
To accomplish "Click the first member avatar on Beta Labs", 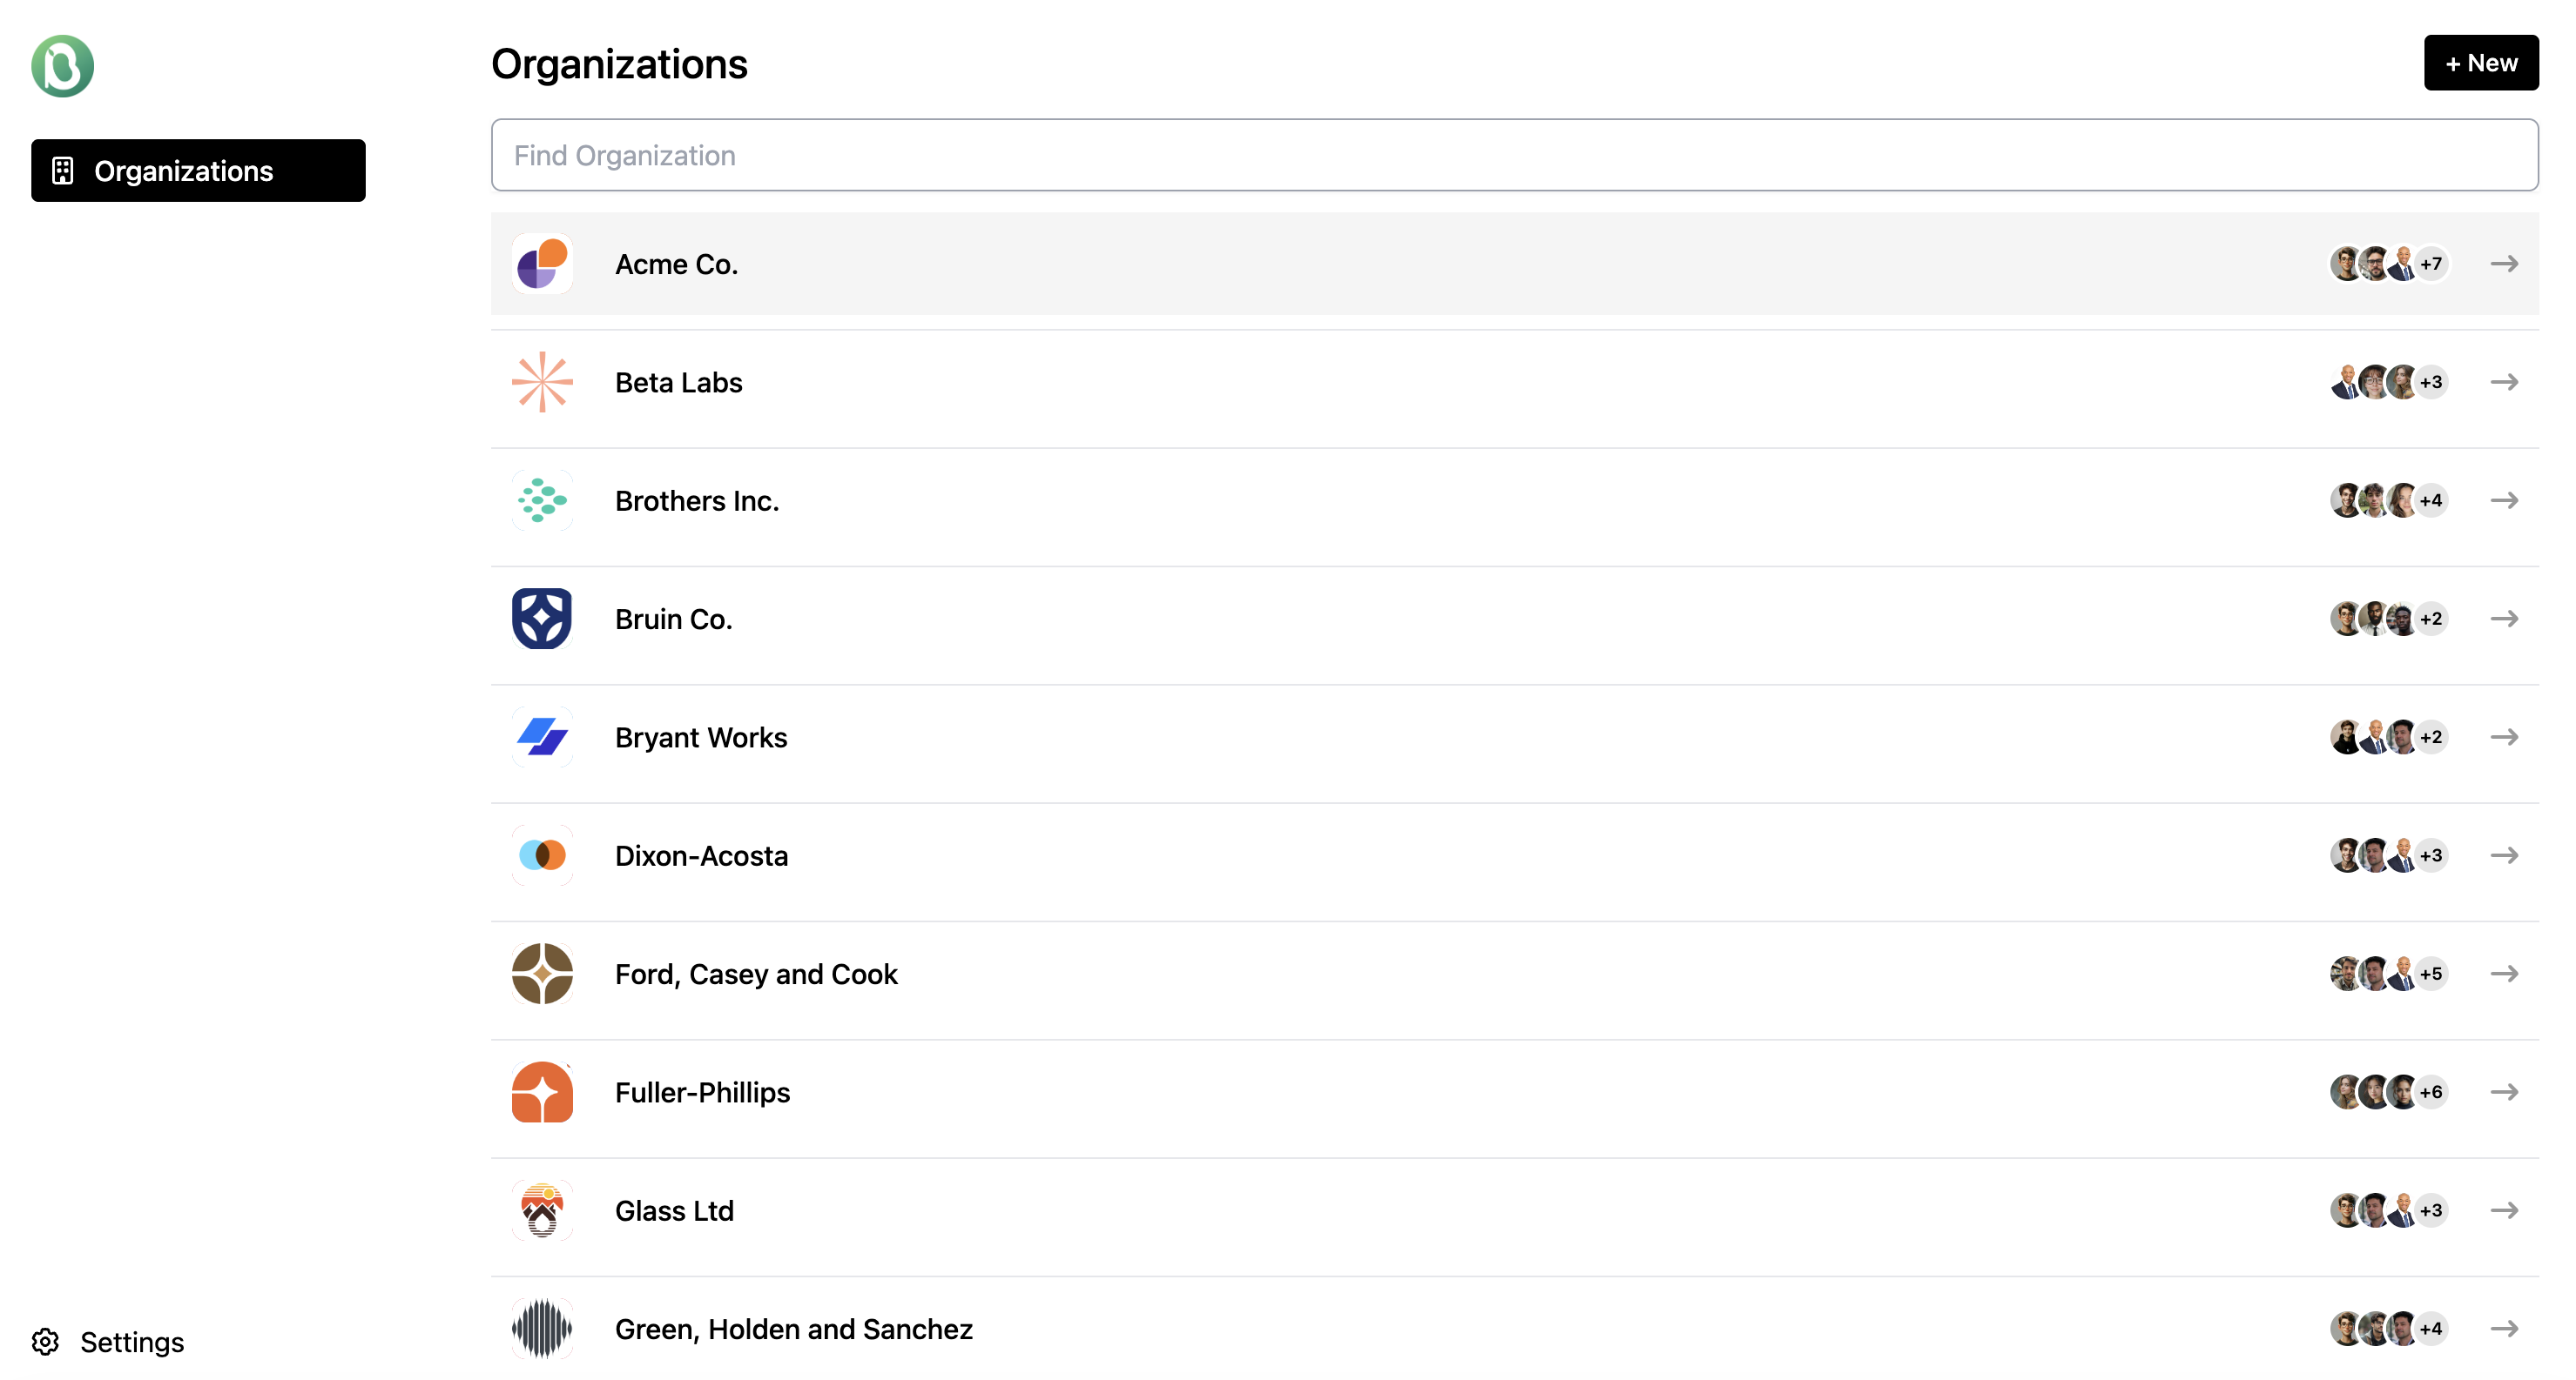I will coord(2346,382).
